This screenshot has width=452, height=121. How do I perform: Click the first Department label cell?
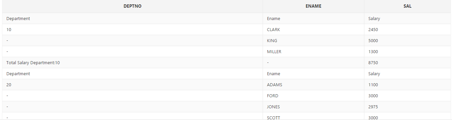132,18
